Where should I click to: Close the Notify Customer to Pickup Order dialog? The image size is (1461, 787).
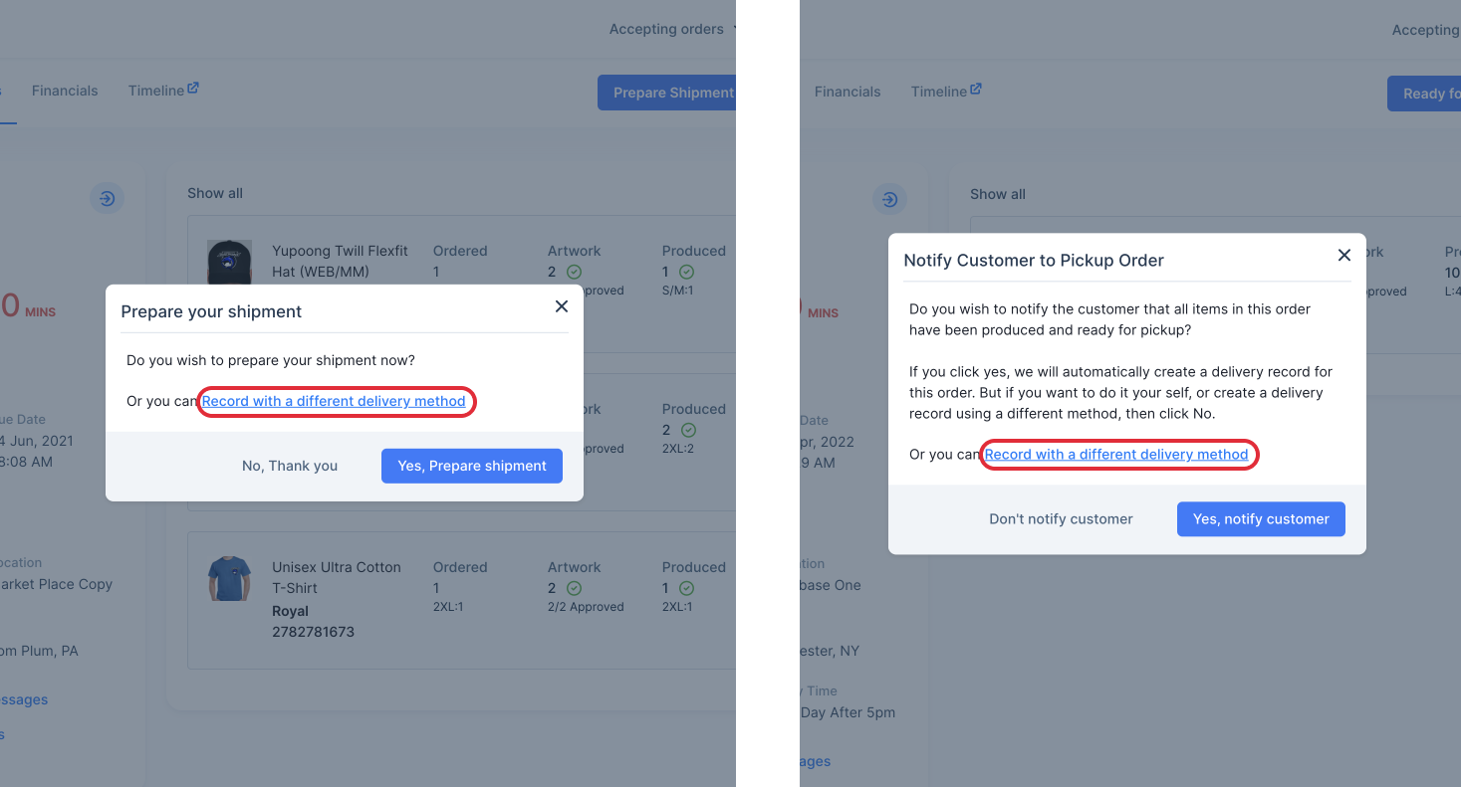(x=1344, y=255)
